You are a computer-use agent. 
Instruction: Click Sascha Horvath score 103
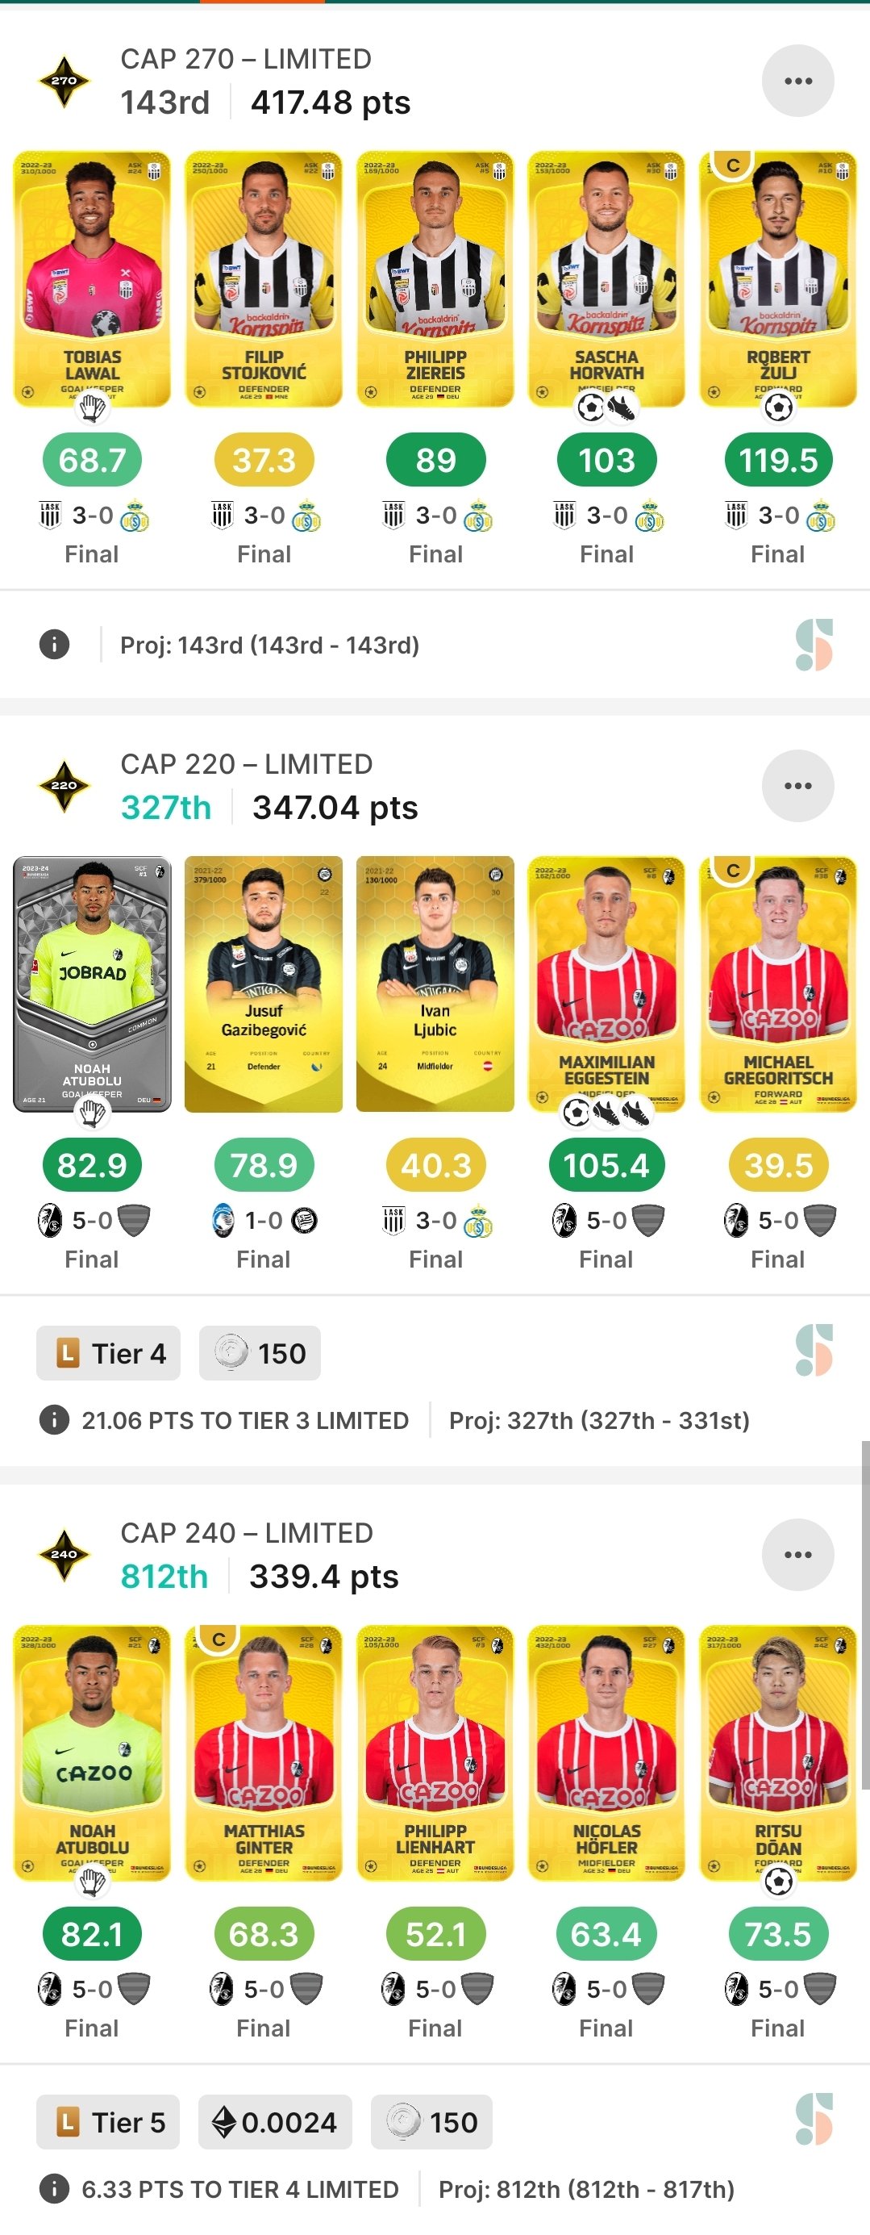(606, 460)
